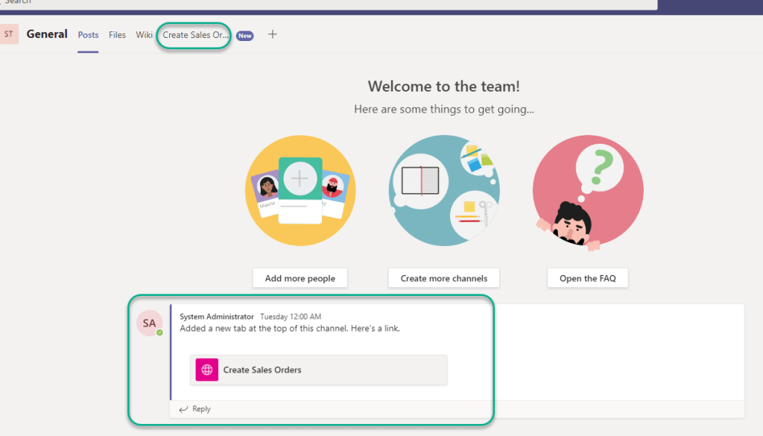
Task: Click the System Administrator sender name
Action: pyautogui.click(x=217, y=317)
